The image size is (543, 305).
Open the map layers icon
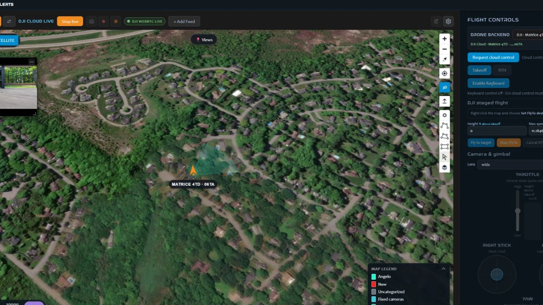444,168
